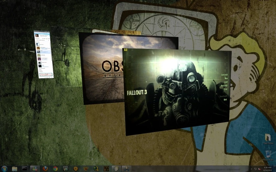Open the clapperboard media app on taskbar
Image resolution: width=276 pixels, height=172 pixels.
click(65, 169)
